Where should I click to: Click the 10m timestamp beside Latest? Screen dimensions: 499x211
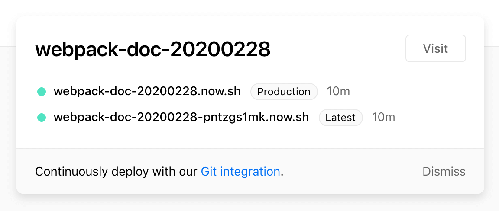coord(383,118)
